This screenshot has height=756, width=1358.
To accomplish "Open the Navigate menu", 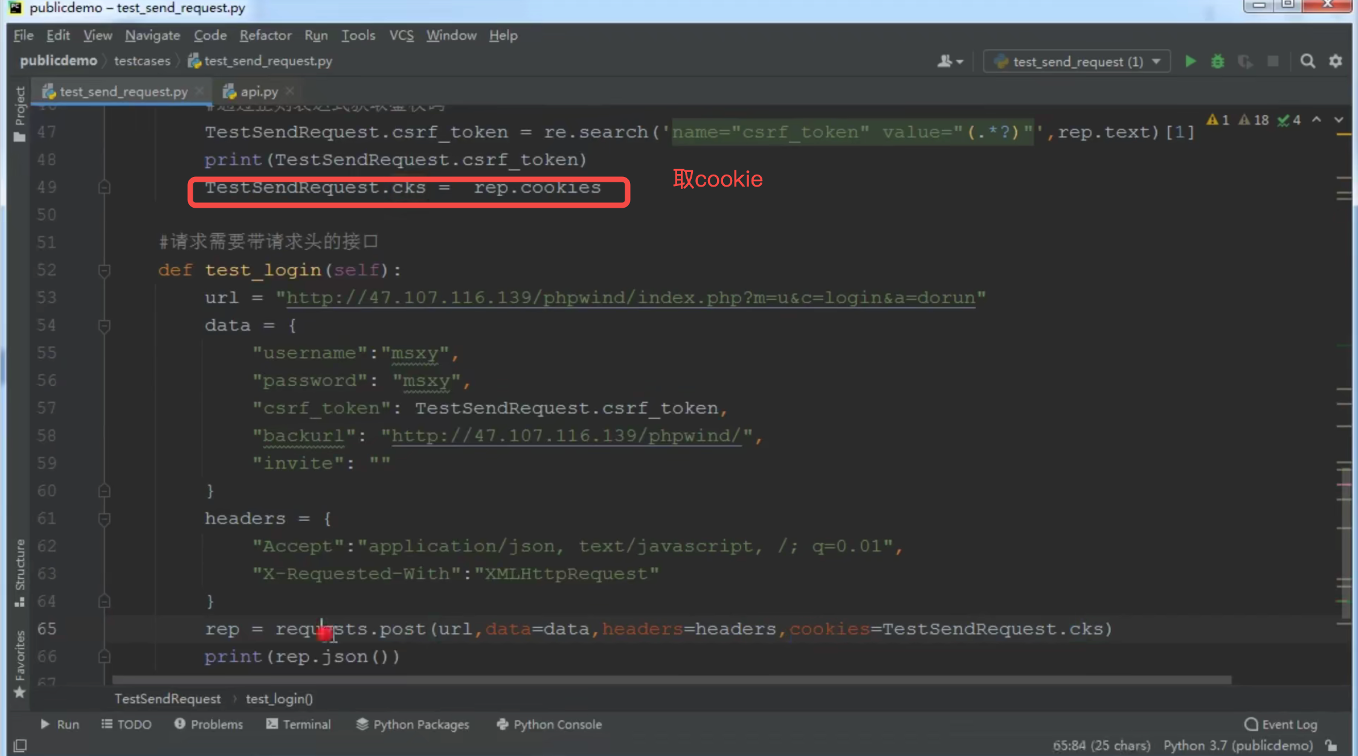I will pyautogui.click(x=153, y=36).
